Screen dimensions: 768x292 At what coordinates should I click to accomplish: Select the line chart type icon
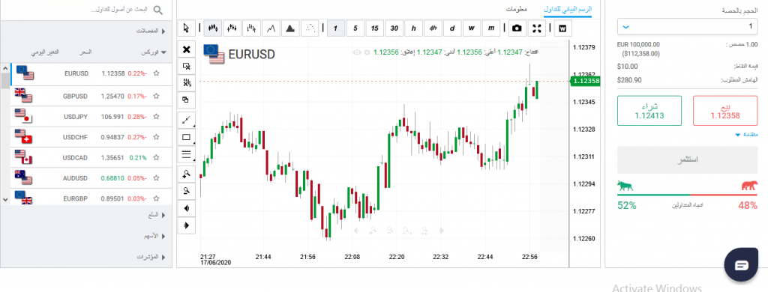(271, 28)
